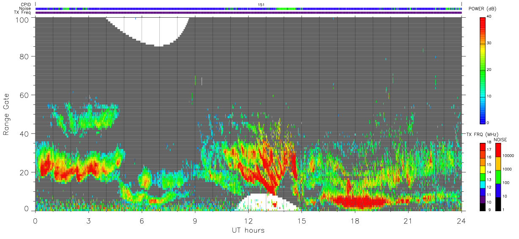
Task: Click the 18 tick on the UT hours axis
Action: pos(355,221)
